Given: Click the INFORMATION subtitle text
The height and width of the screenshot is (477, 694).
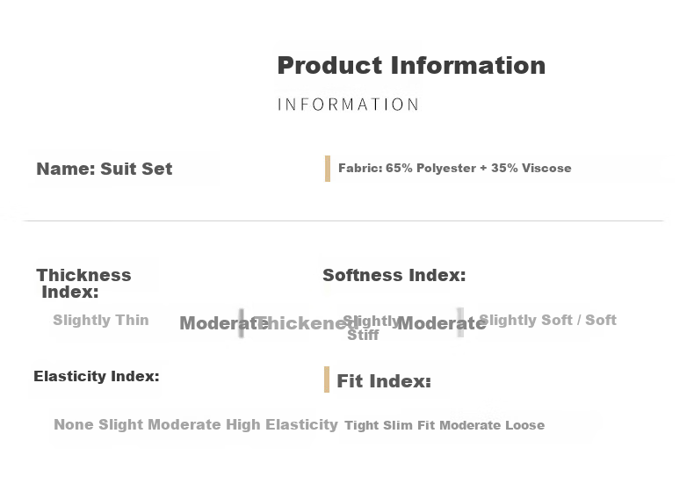Looking at the screenshot, I should pos(348,105).
